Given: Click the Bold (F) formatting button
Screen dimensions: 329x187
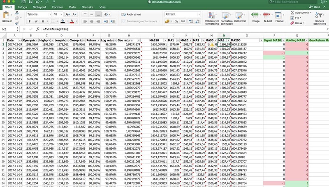Looking at the screenshot, I should click(x=29, y=21).
